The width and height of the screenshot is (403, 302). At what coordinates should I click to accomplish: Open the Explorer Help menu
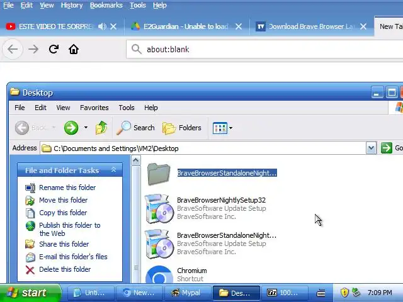[x=151, y=108]
